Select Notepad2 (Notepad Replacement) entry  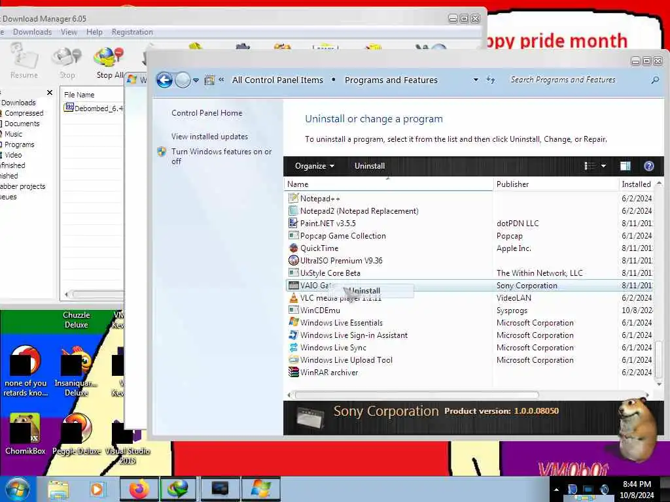[x=359, y=211]
